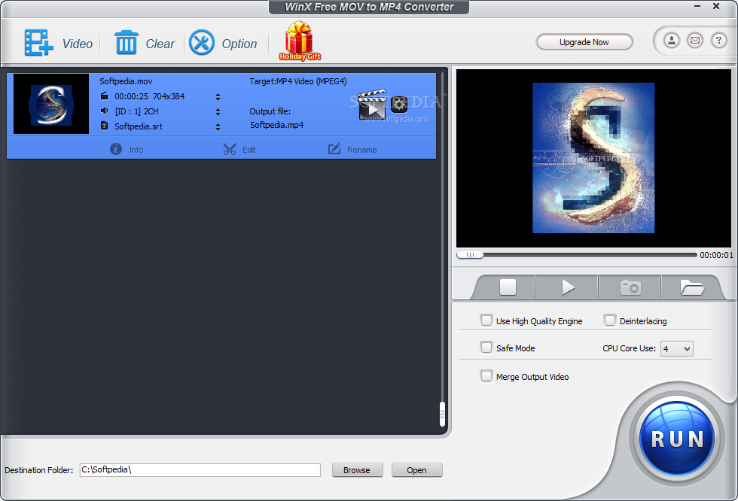This screenshot has height=501, width=738.
Task: Click the Destination Folder input field
Action: [200, 470]
